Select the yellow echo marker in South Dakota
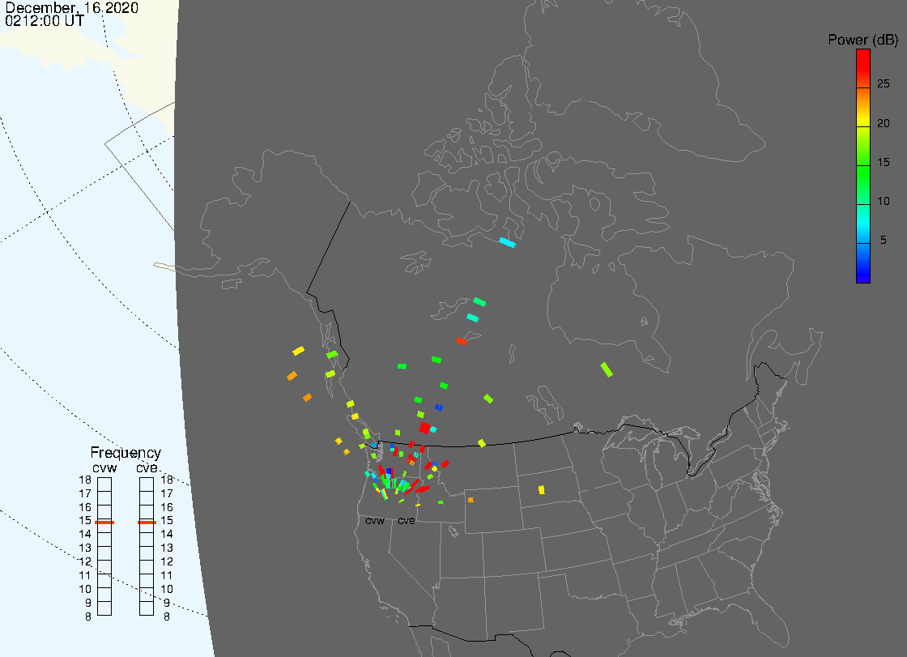This screenshot has height=657, width=907. [x=542, y=489]
